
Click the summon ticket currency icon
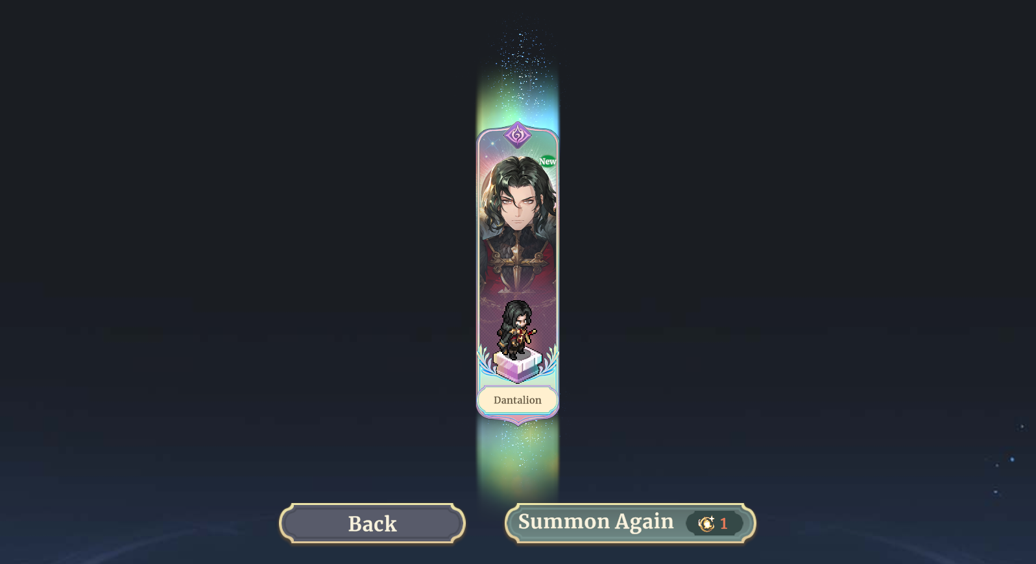point(706,523)
